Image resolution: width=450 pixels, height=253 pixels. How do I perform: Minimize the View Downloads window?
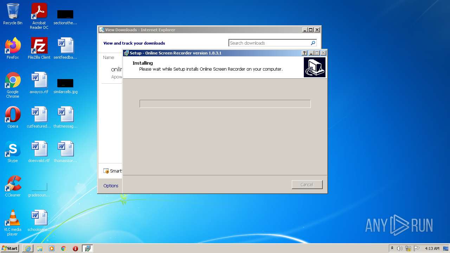tap(305, 30)
